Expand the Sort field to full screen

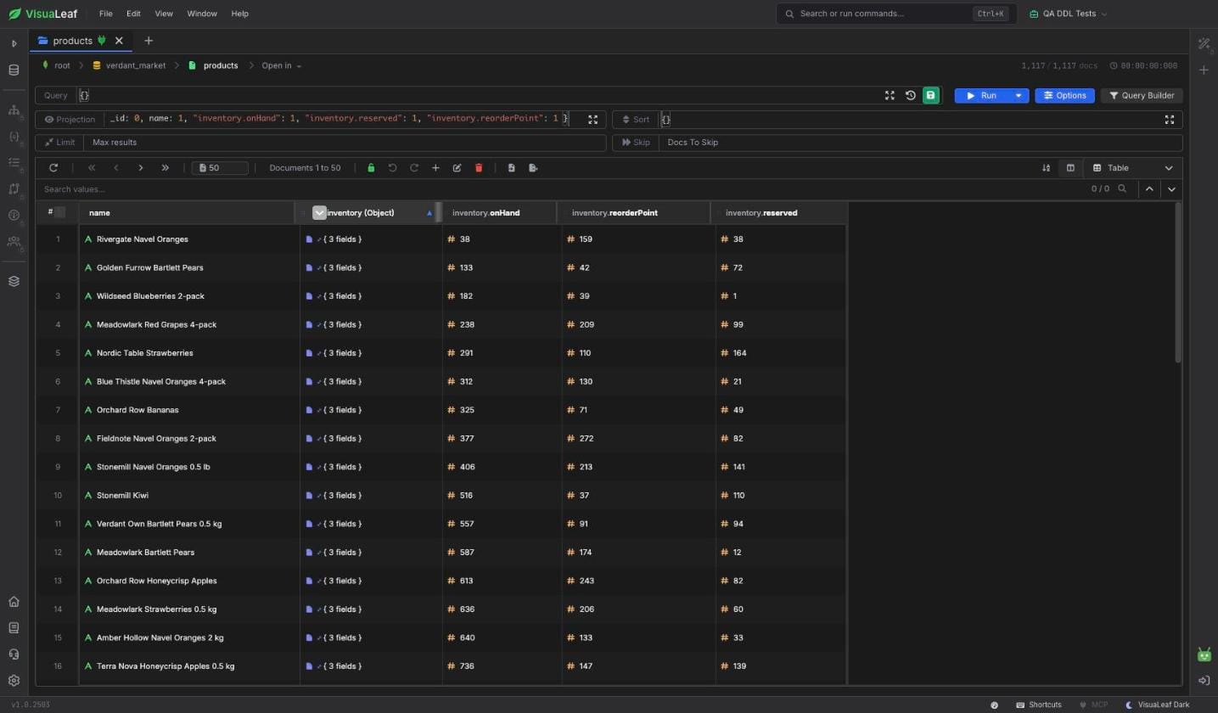coord(1169,120)
